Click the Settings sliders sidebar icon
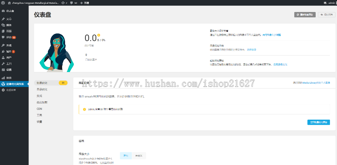The width and height of the screenshot is (337, 165). [3, 70]
